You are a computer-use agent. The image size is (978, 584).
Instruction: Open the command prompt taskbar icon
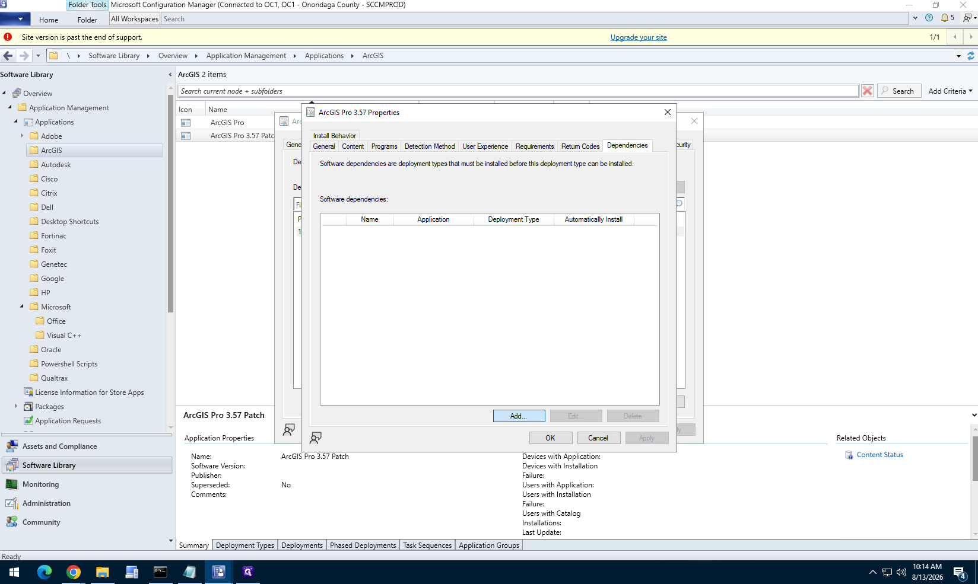tap(161, 572)
